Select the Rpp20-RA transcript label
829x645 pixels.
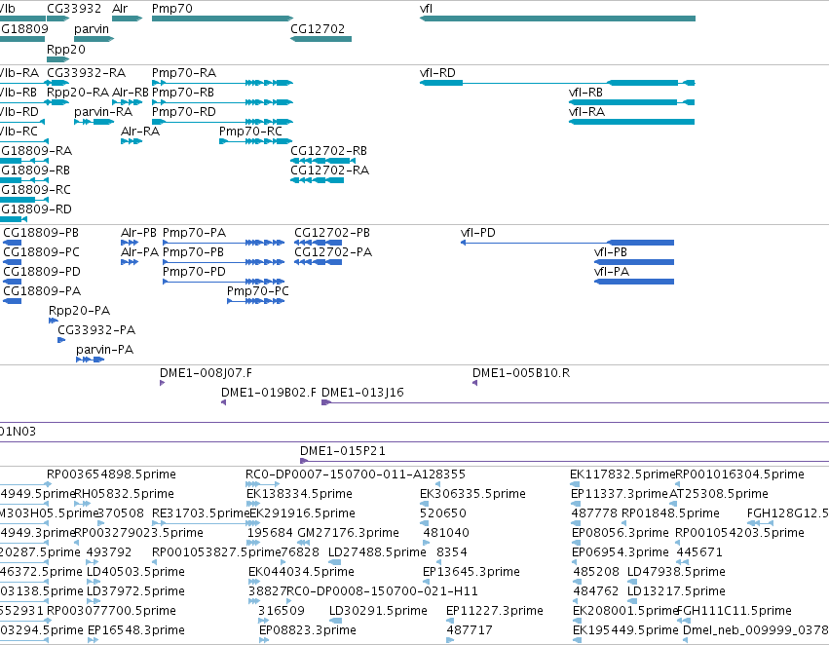(78, 93)
